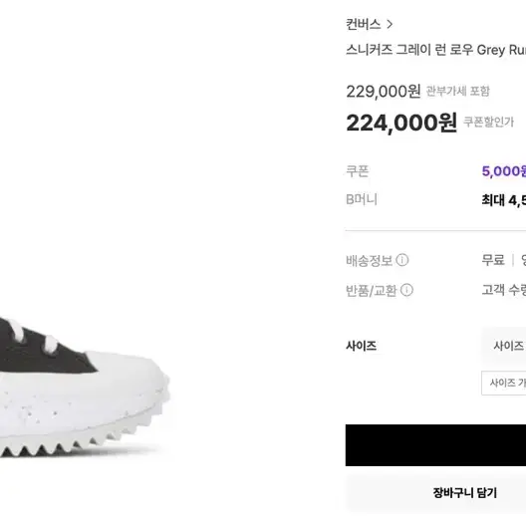526x526 pixels.
Task: Click the 고객 수령 return policy text
Action: [504, 290]
